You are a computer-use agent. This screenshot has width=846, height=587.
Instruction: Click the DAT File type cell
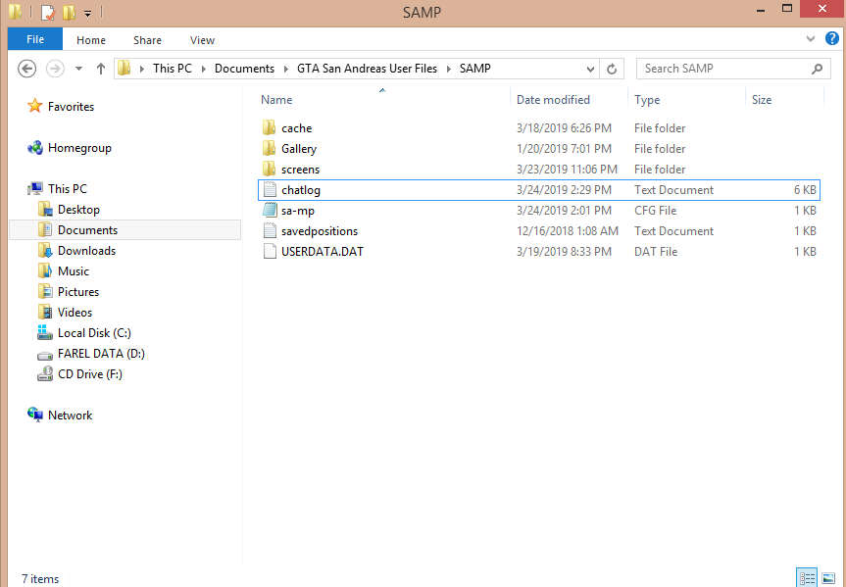pos(656,252)
